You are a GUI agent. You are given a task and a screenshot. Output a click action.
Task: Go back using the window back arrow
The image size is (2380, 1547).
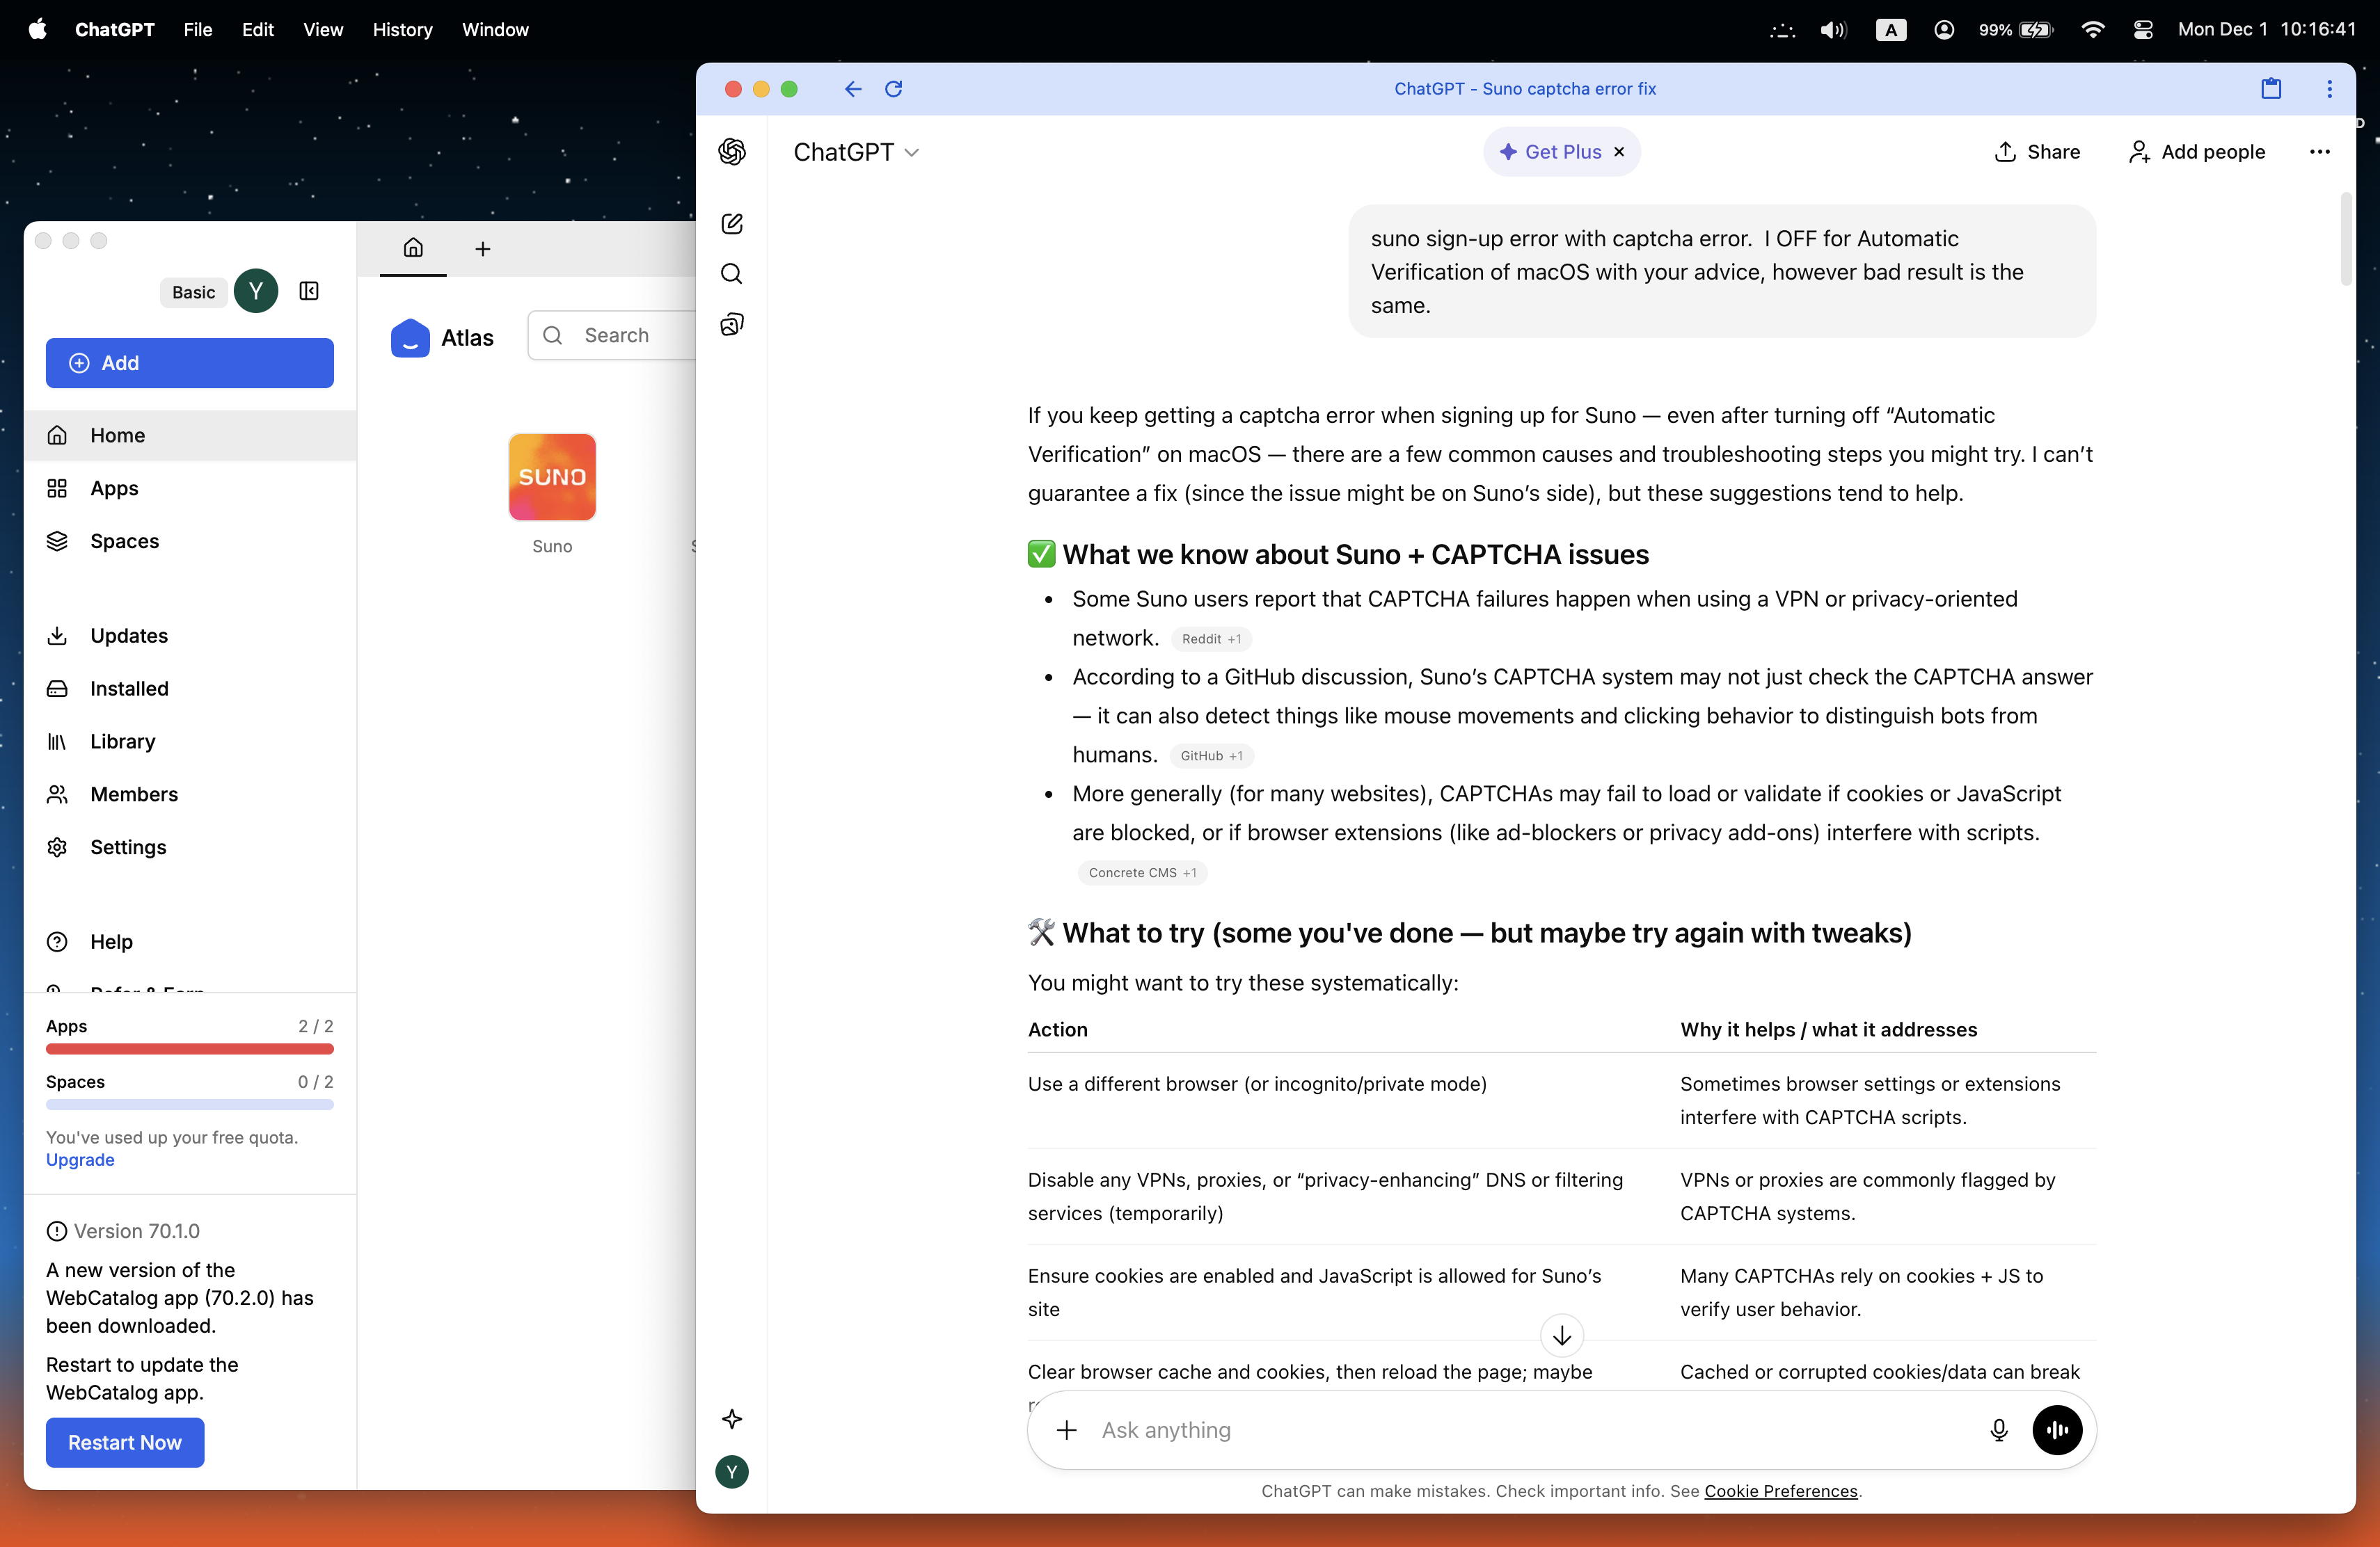[x=852, y=89]
